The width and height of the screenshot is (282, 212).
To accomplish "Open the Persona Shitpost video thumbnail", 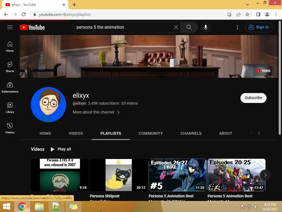I will [119, 175].
